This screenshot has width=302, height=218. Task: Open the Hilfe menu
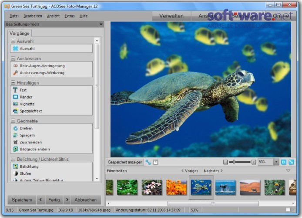click(x=84, y=16)
